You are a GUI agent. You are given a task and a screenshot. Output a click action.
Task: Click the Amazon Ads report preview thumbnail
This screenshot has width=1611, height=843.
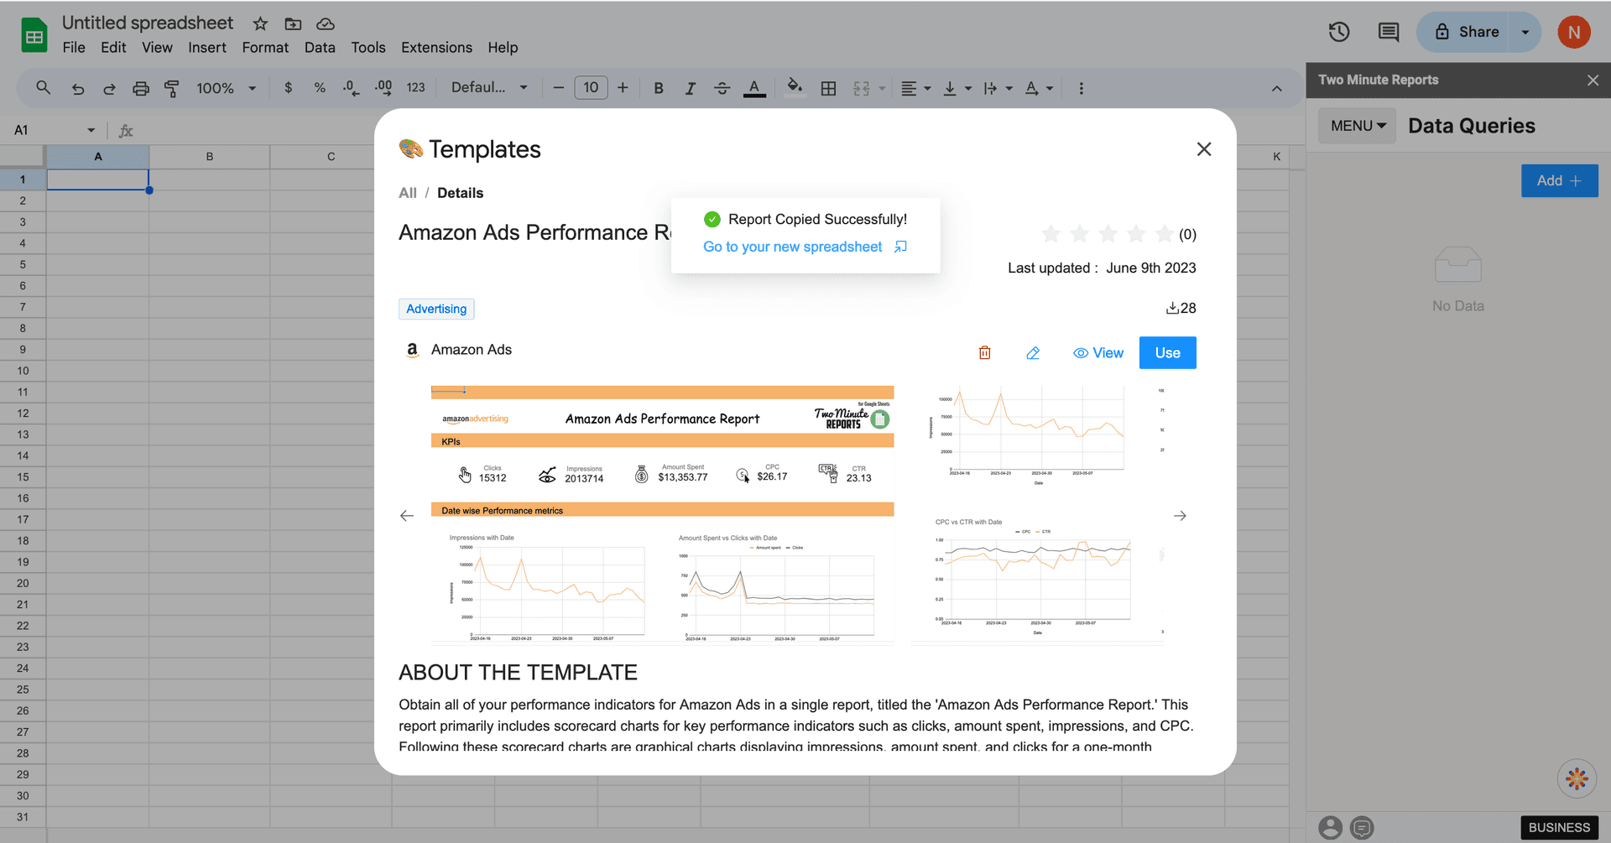(x=662, y=514)
